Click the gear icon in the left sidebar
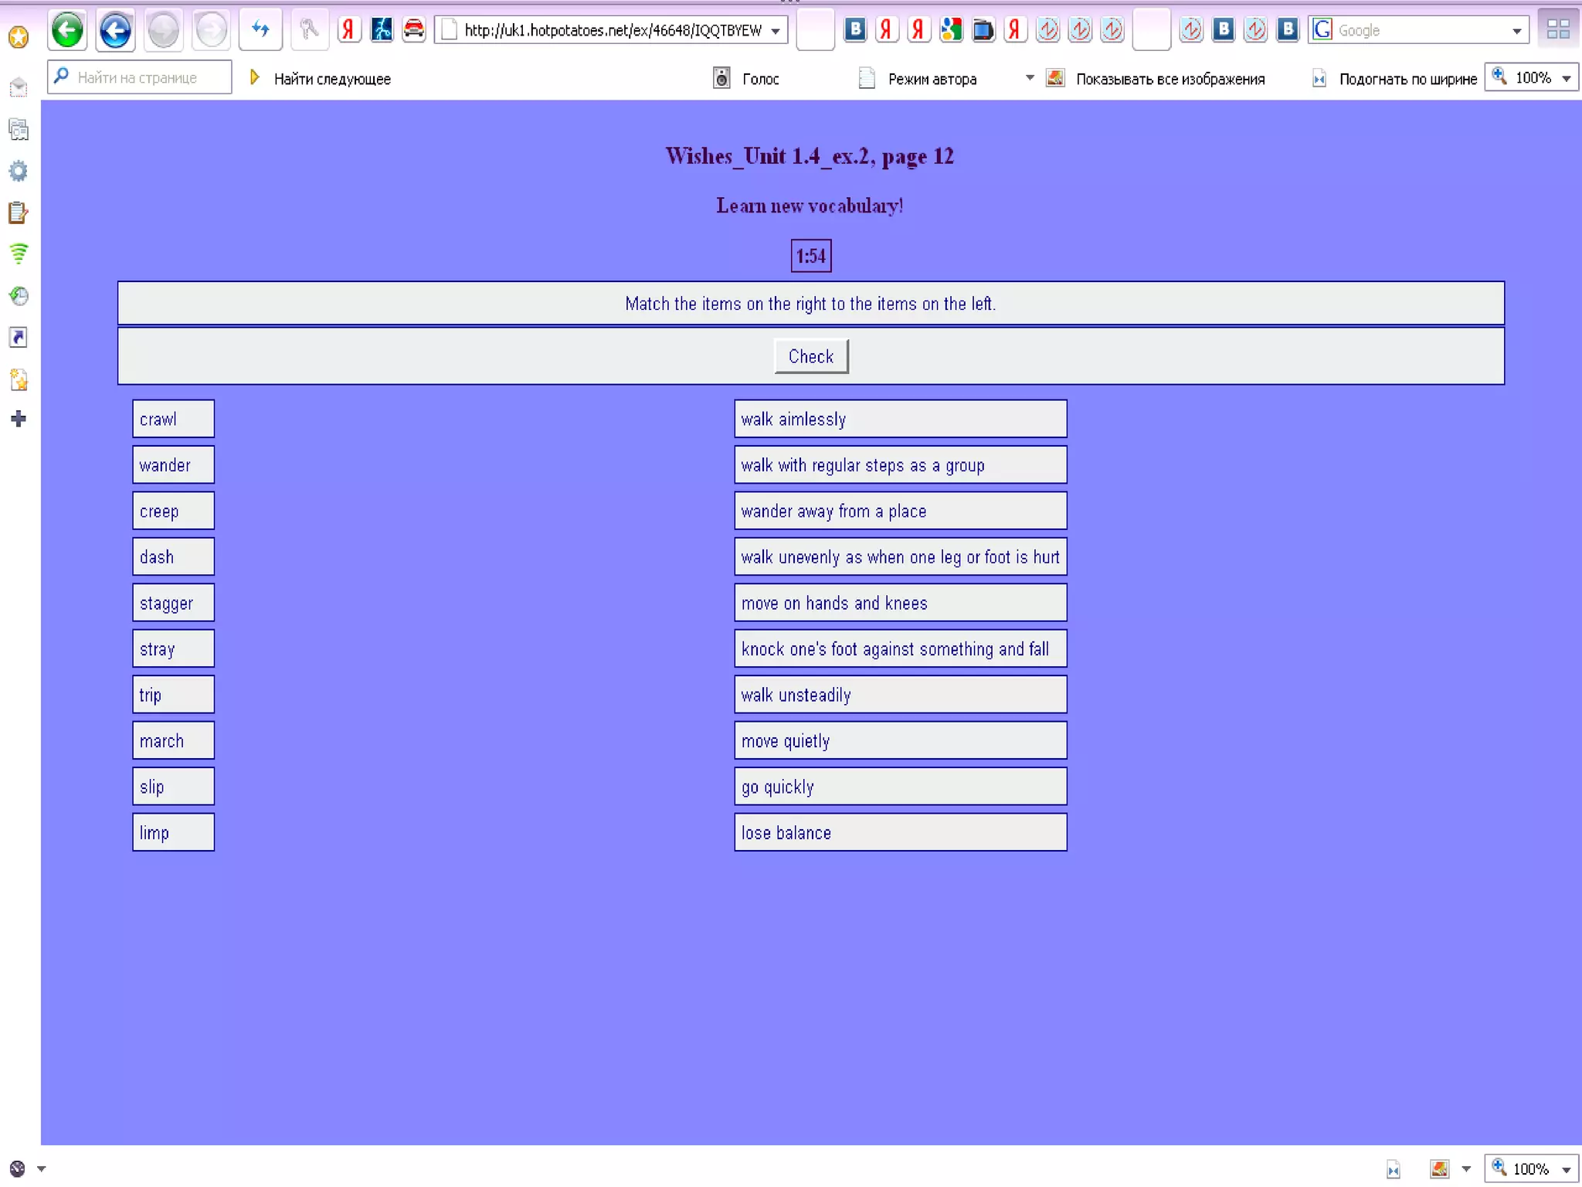The image size is (1582, 1187). [19, 171]
